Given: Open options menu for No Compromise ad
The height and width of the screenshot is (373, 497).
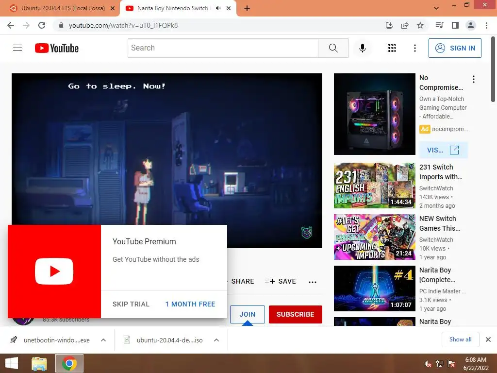Looking at the screenshot, I should coord(474,79).
